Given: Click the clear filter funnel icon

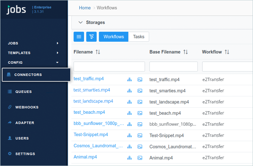Looking at the screenshot, I should (91, 37).
